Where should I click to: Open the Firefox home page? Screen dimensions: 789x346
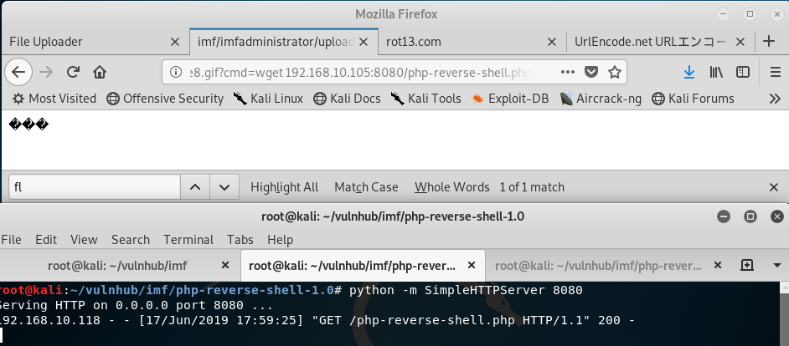100,73
